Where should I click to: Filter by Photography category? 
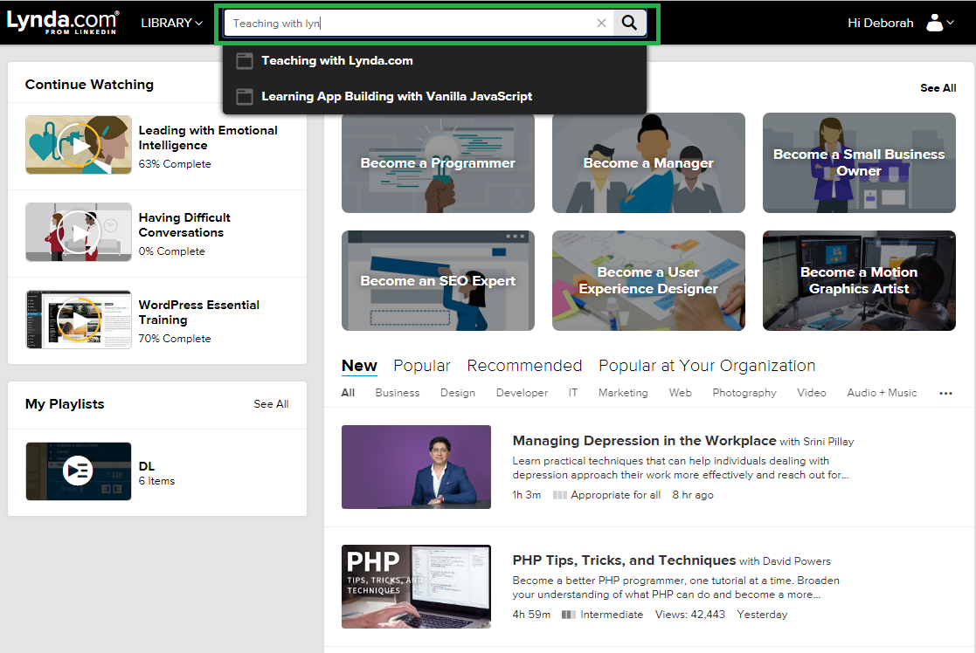(744, 393)
